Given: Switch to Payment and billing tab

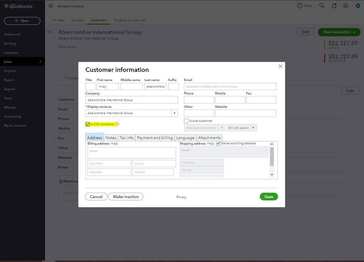Looking at the screenshot, I should tap(155, 138).
